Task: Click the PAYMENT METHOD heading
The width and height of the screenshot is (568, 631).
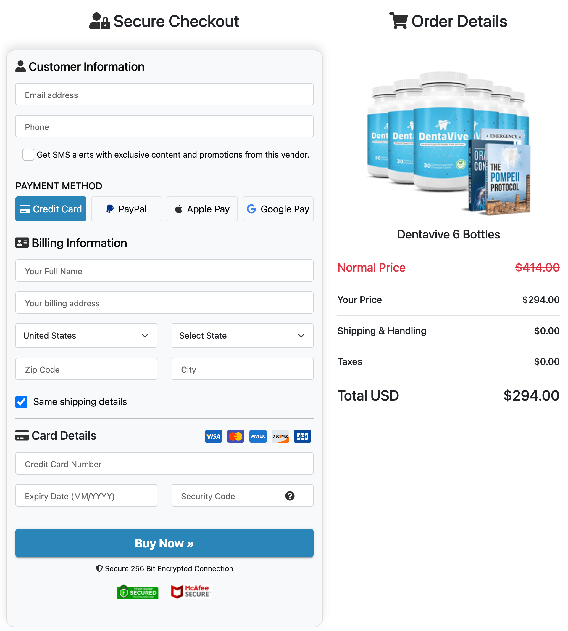Action: click(59, 186)
